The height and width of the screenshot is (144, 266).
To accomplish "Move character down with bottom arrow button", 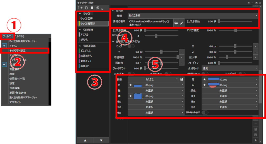I will point(101,140).
